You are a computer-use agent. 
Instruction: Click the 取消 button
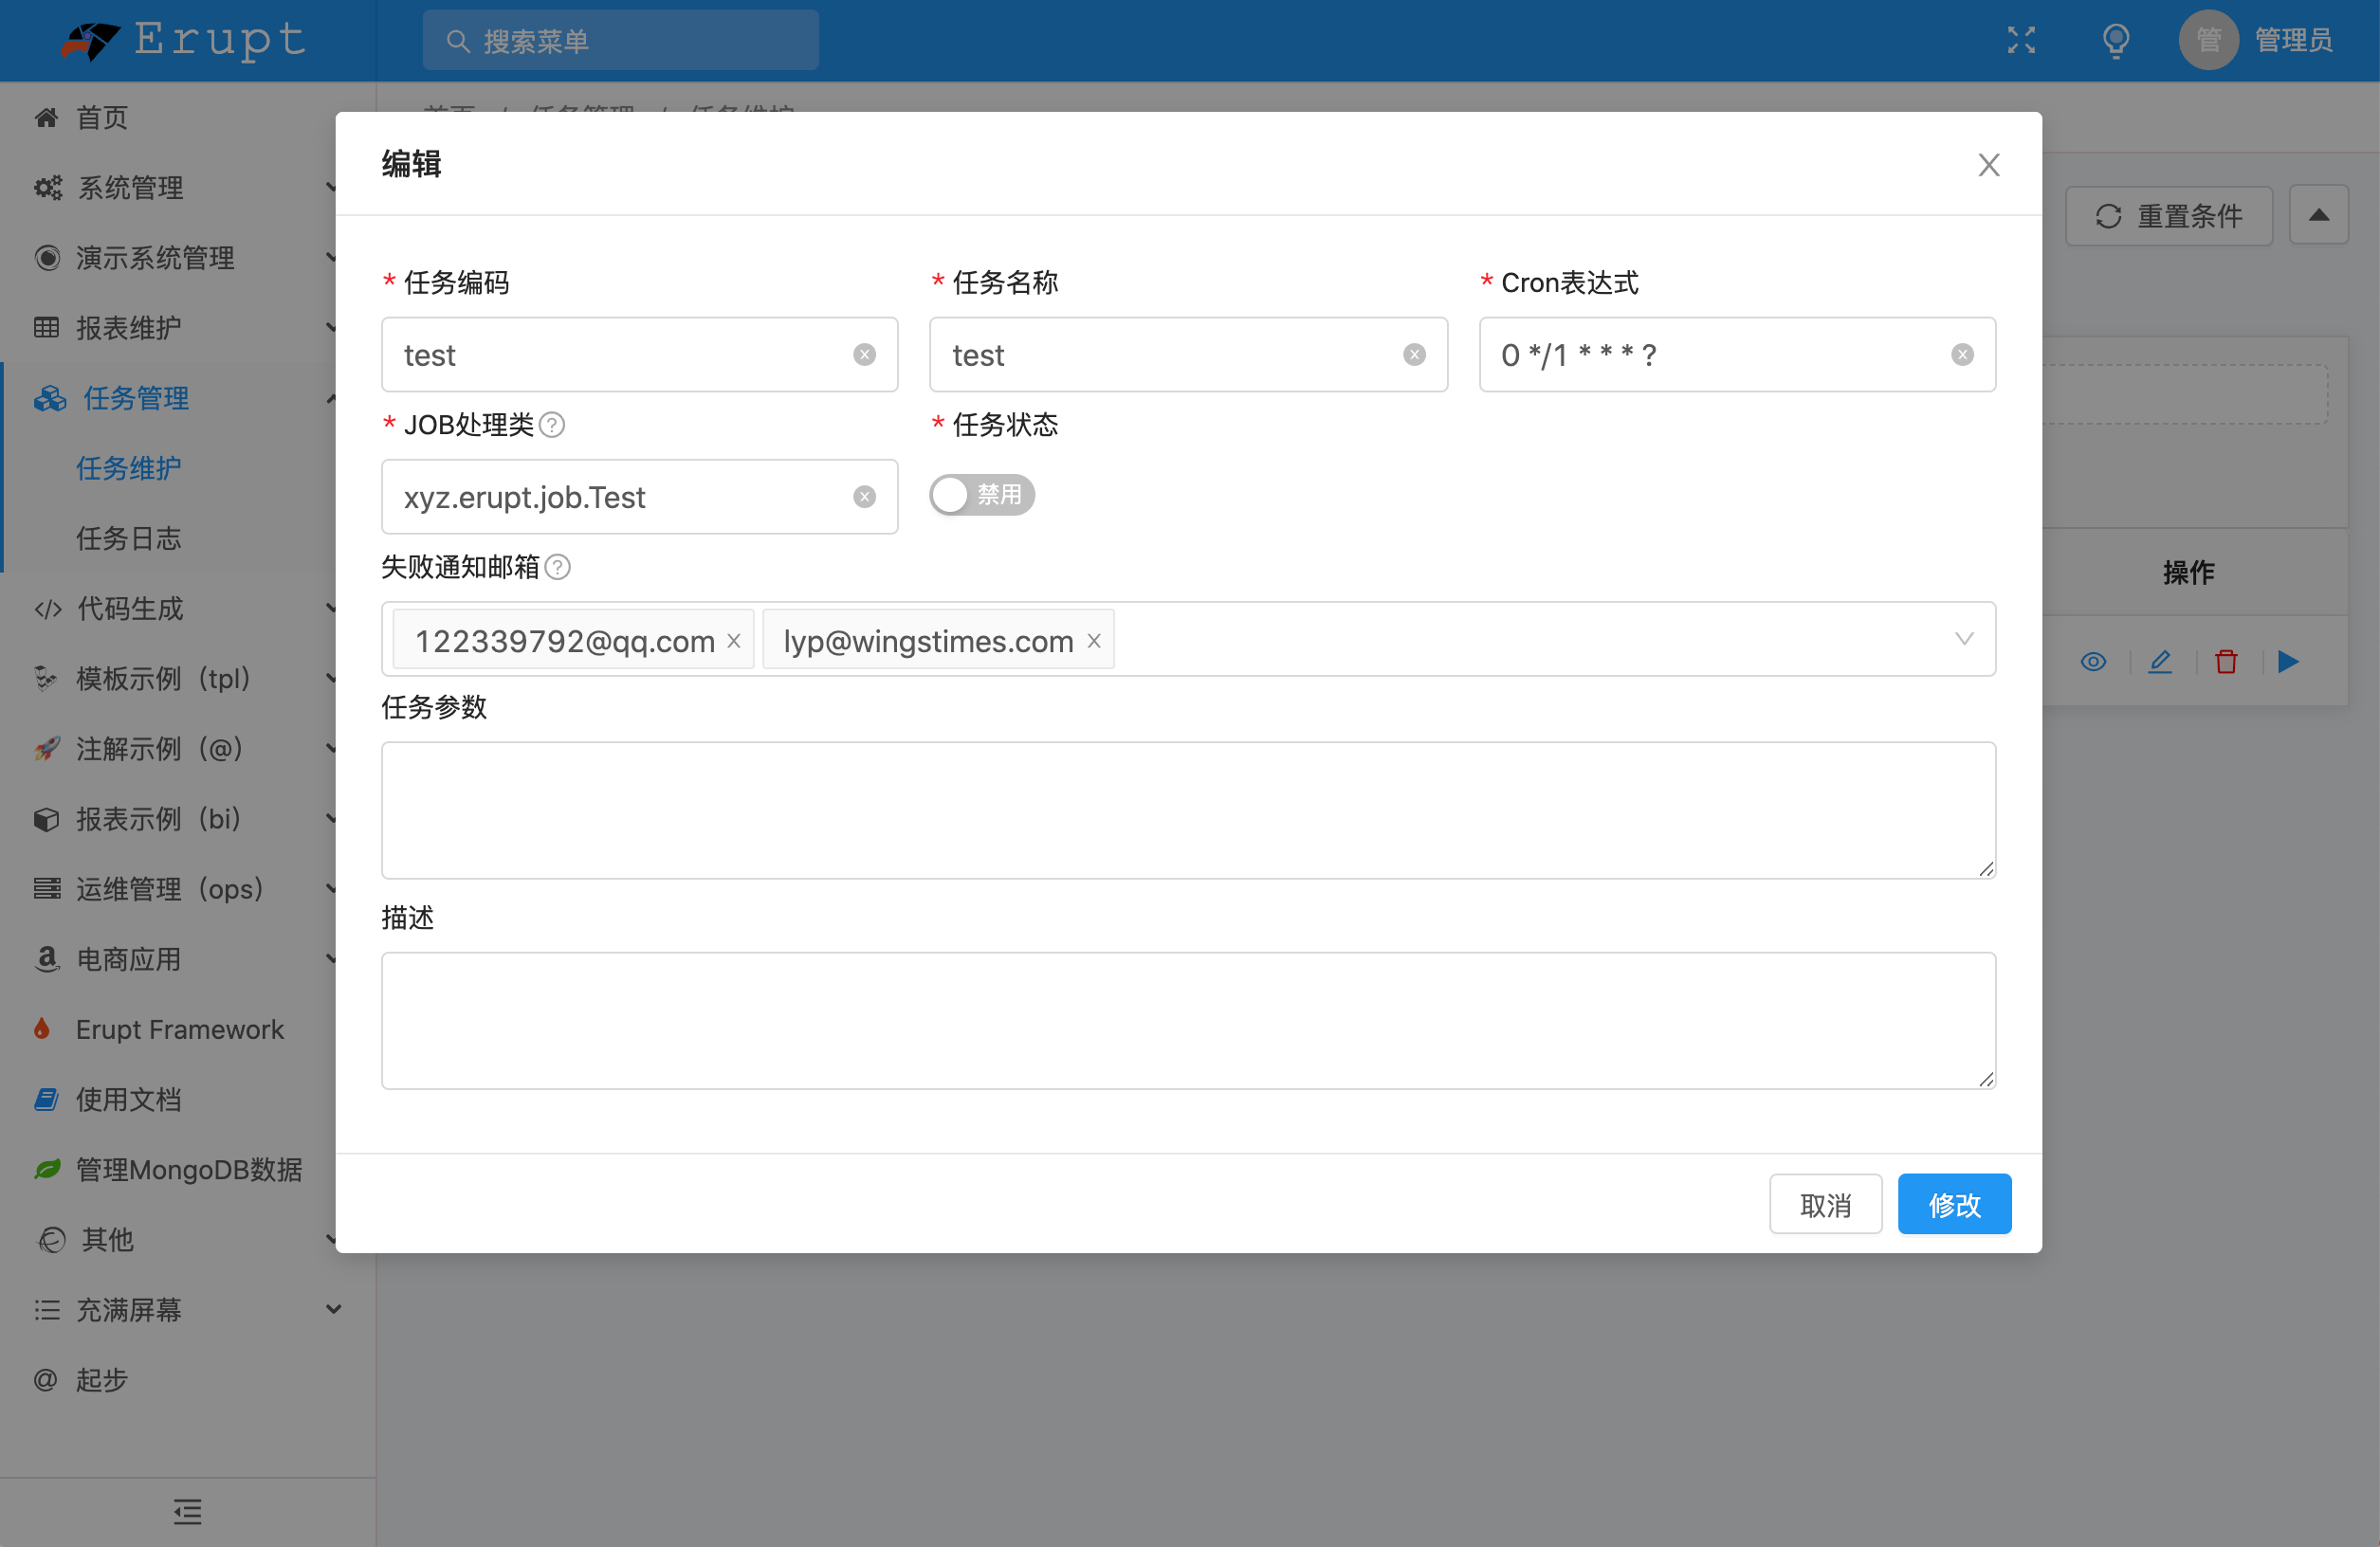(1825, 1204)
